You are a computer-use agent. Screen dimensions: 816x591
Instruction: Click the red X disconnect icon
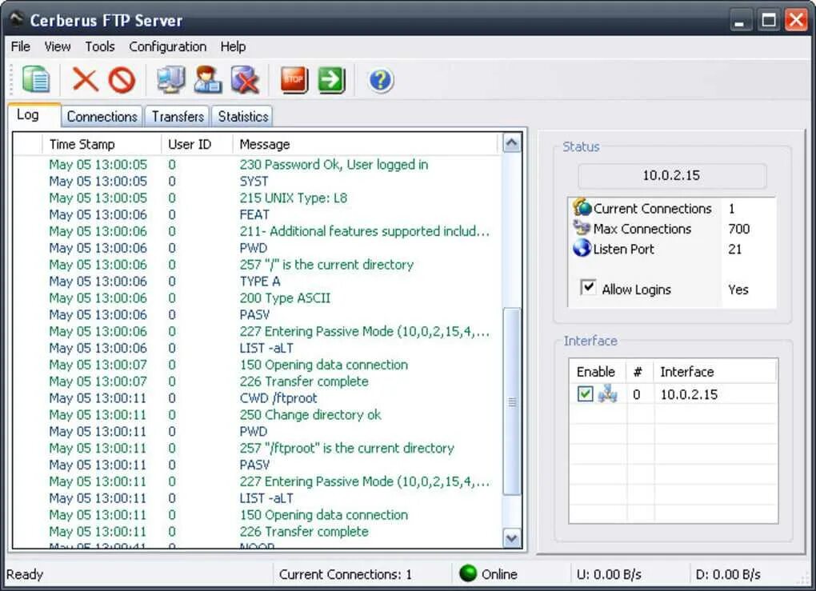tap(86, 80)
